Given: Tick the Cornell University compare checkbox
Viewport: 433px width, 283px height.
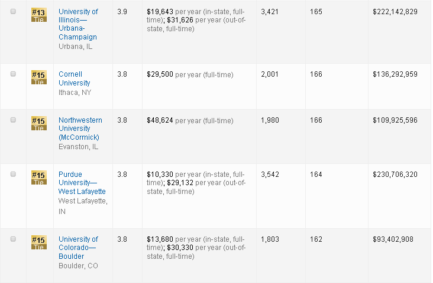Looking at the screenshot, I should tap(14, 74).
